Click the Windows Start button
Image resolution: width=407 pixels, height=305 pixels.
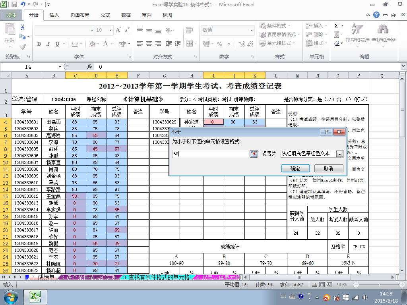pyautogui.click(x=10, y=297)
